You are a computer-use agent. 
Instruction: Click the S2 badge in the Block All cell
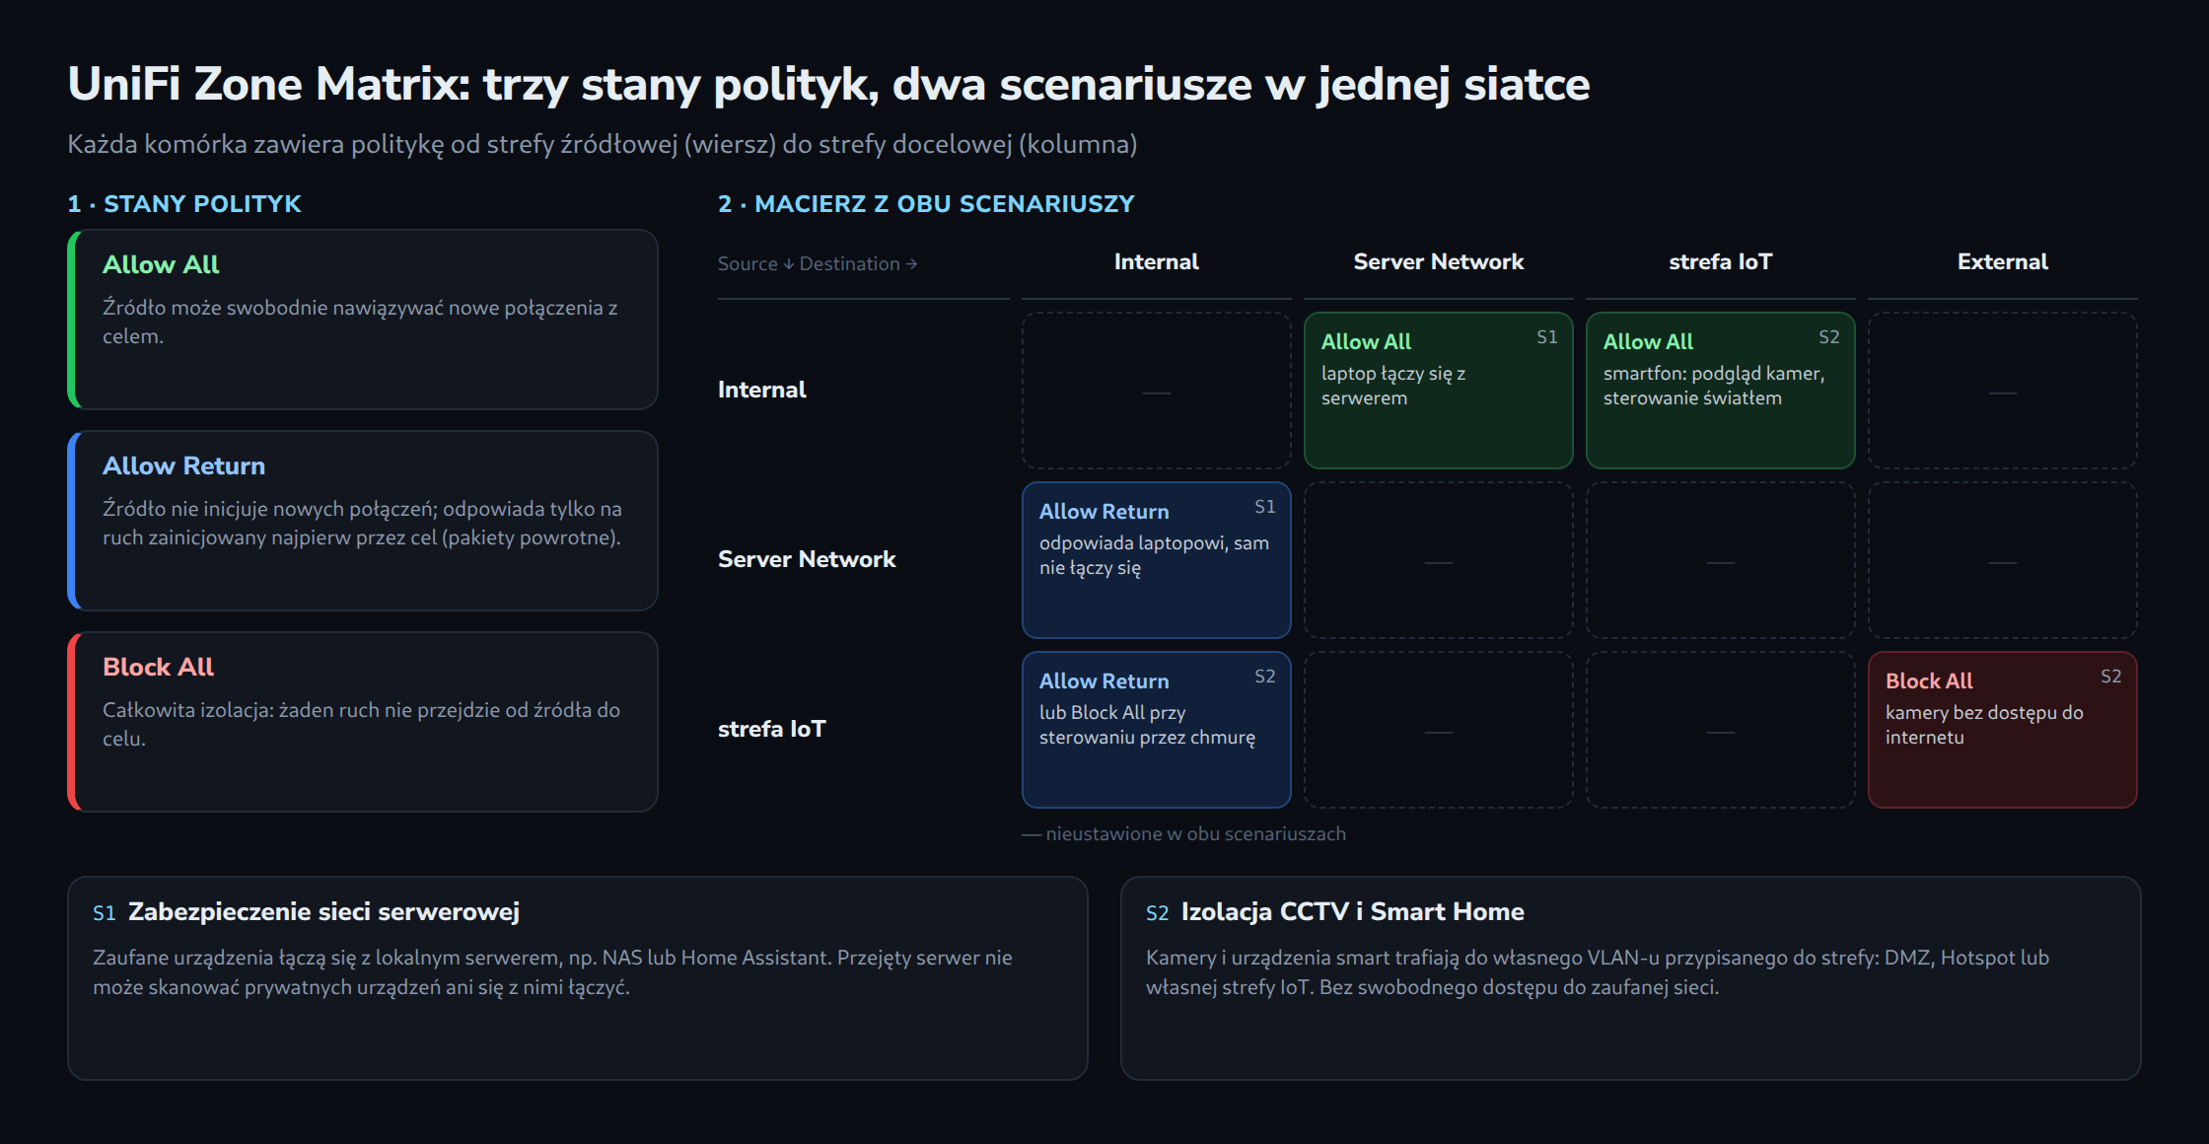pos(2110,677)
